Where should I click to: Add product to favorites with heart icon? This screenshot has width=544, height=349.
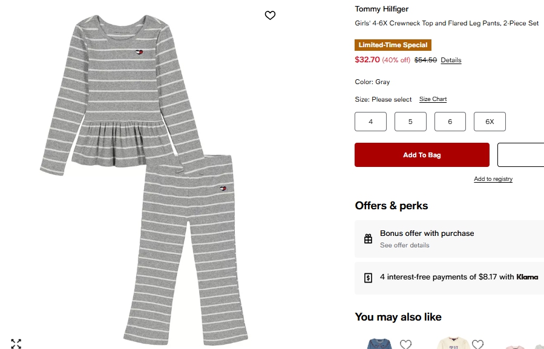click(270, 15)
